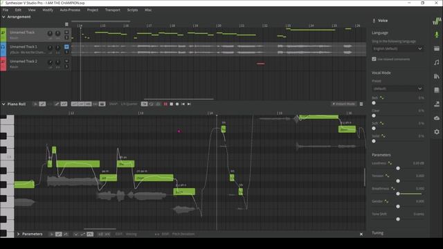Open the Dictionary panel icon

[437, 90]
